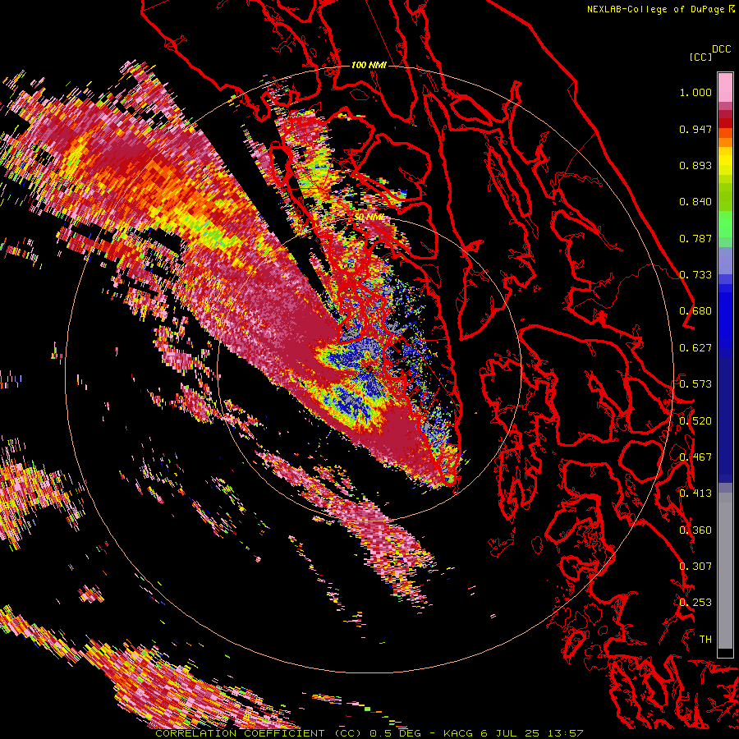Click the 0.947 color scale value
This screenshot has width=739, height=739.
pyautogui.click(x=695, y=129)
